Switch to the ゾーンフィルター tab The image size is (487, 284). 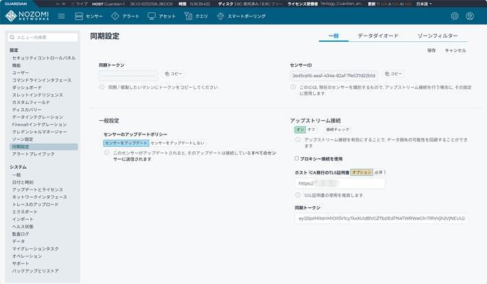[x=437, y=35]
